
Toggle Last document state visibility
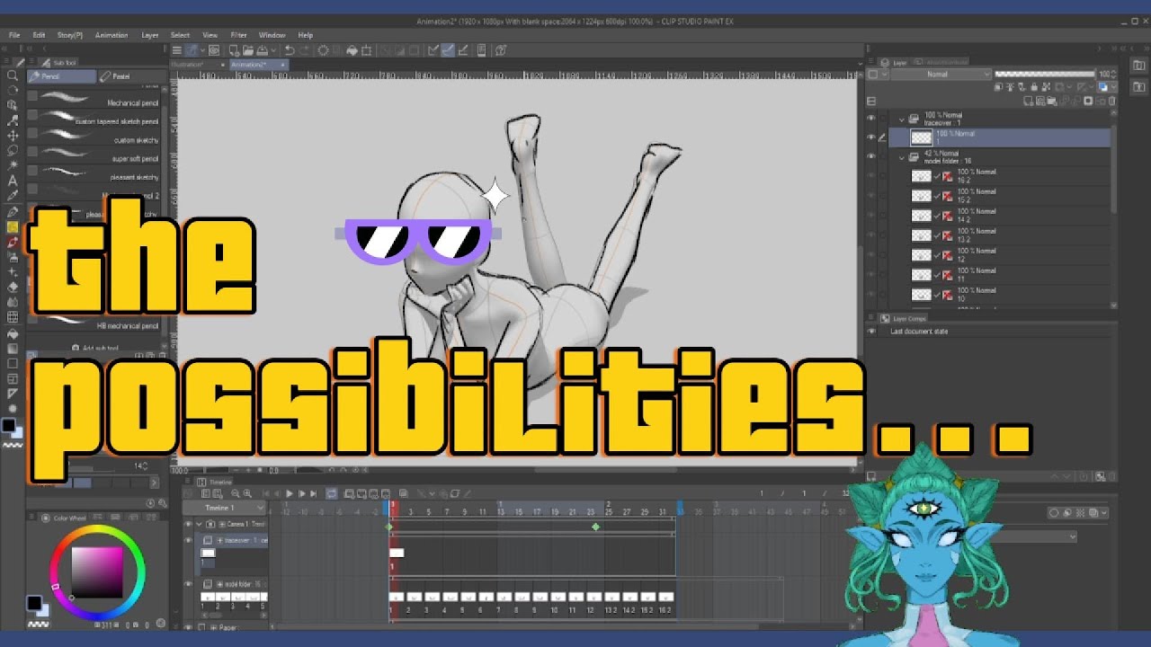coord(870,332)
